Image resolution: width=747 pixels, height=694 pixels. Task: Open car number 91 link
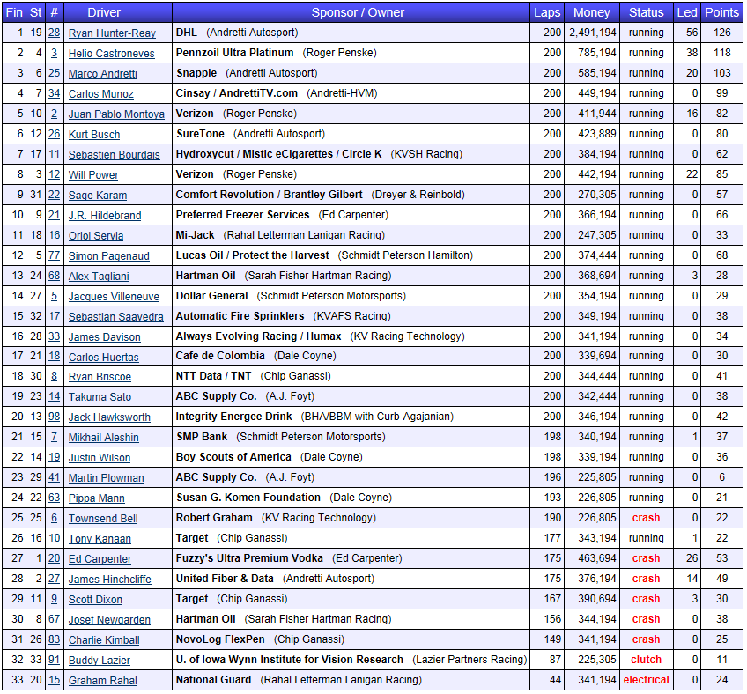[x=55, y=661]
